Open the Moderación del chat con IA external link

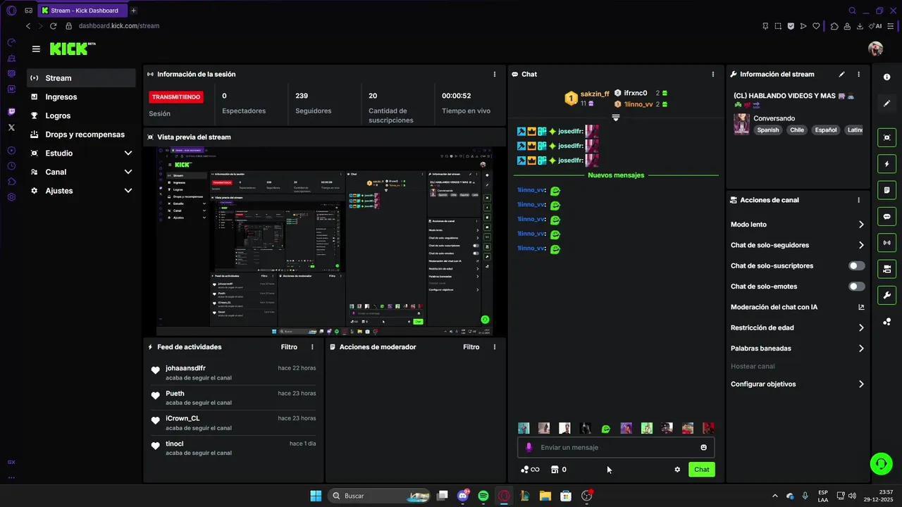[860, 307]
